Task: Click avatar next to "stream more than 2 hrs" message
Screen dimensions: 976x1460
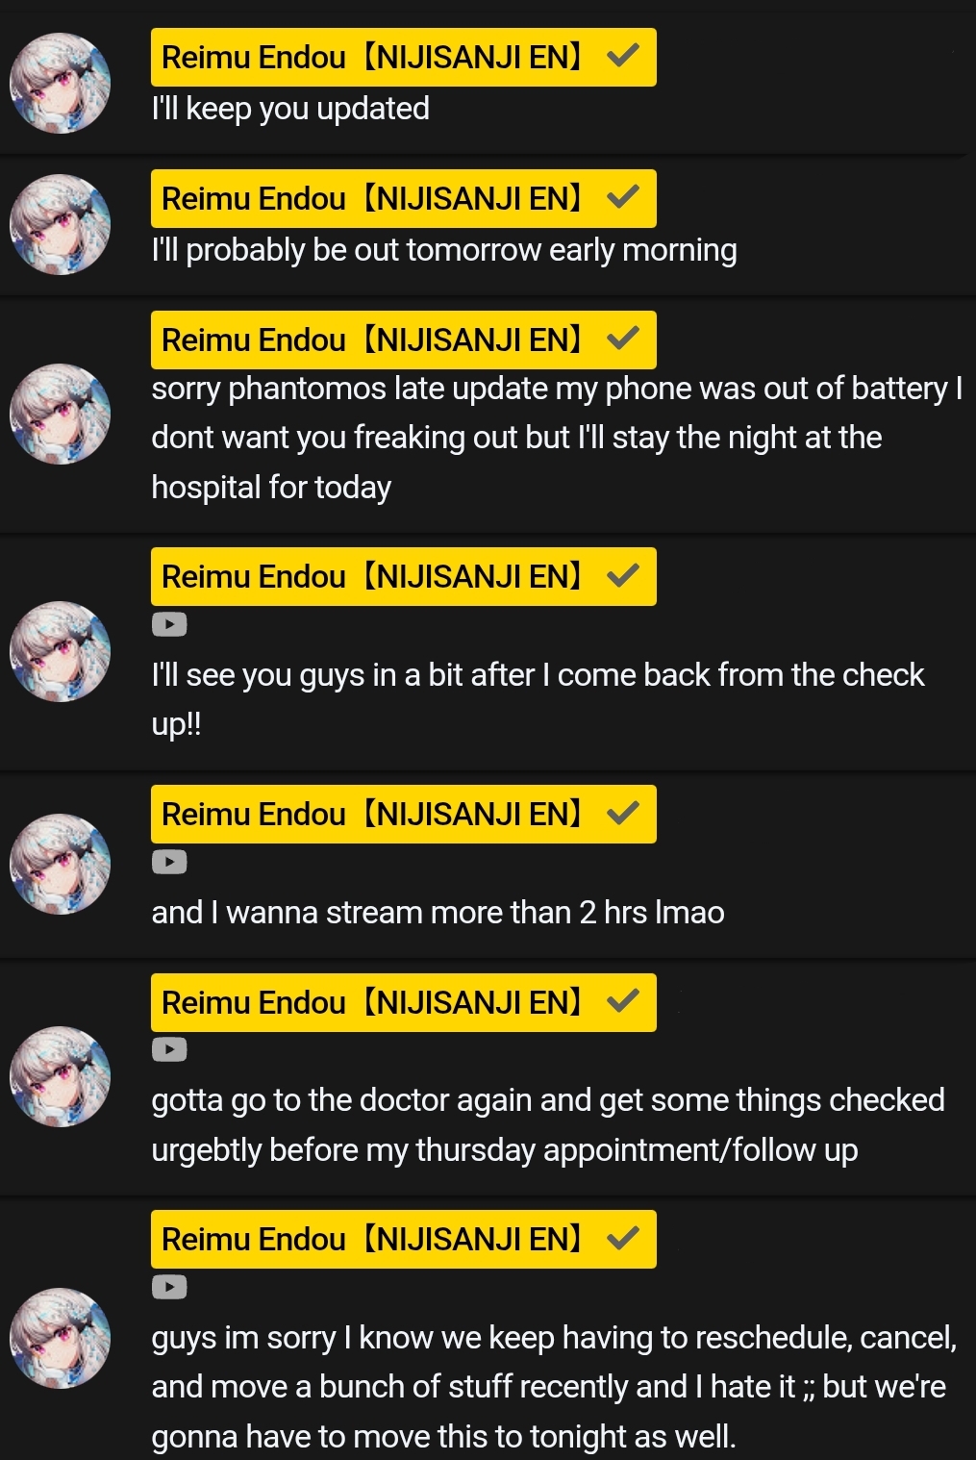Action: (60, 865)
